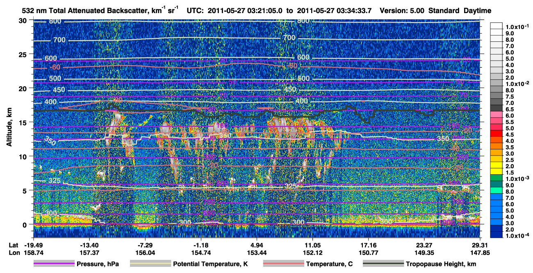
Task: Click the orange Temperature legend line sample
Action: tap(283, 264)
